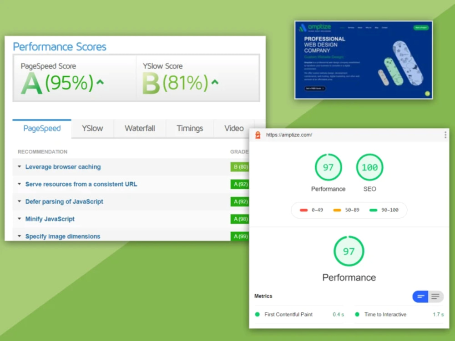Click the up arrow beside PageSpeed score
Image resolution: width=455 pixels, height=341 pixels.
pos(100,82)
